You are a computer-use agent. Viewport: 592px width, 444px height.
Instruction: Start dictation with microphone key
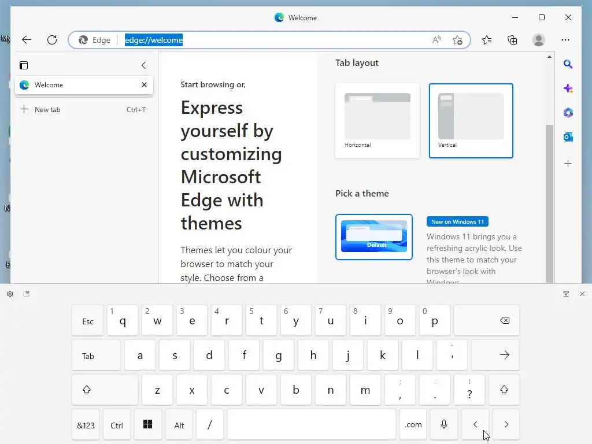coord(444,425)
